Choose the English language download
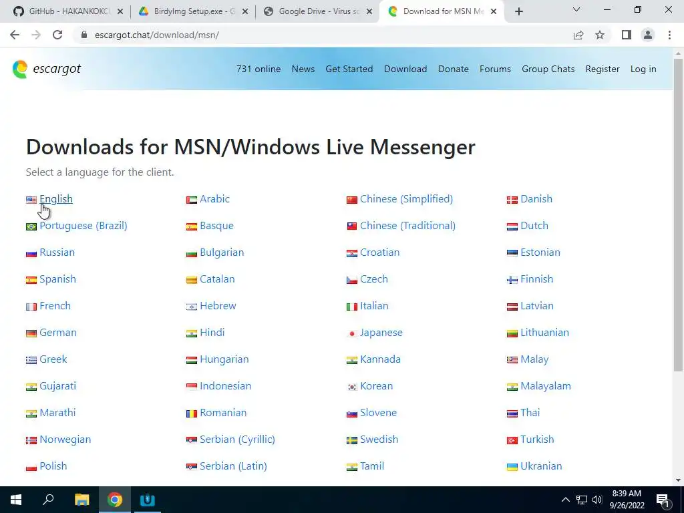 (56, 199)
